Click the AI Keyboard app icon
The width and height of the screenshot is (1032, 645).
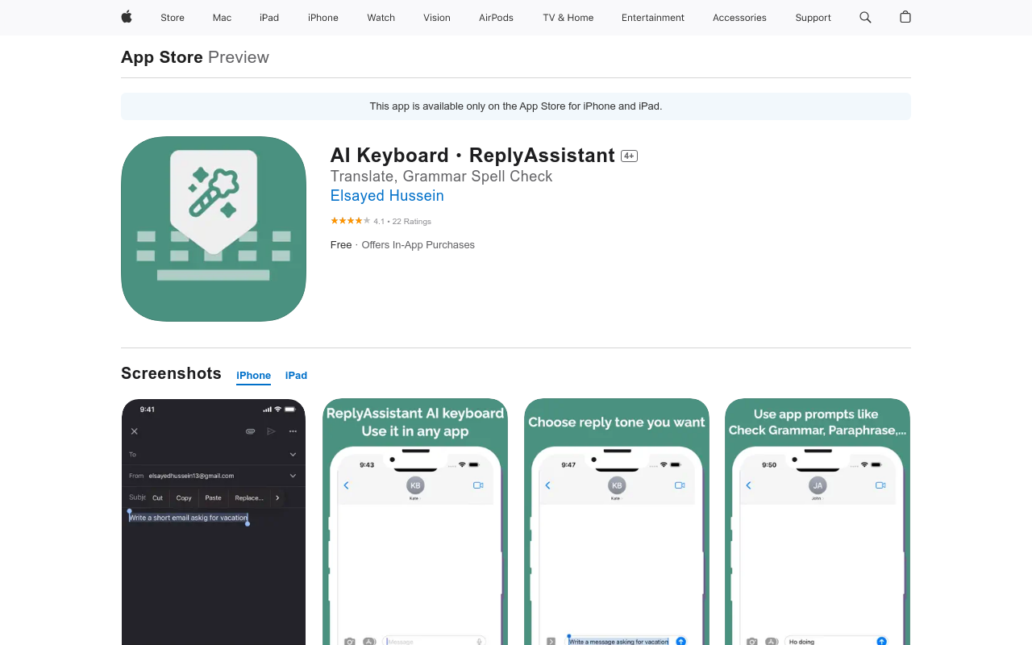tap(214, 229)
